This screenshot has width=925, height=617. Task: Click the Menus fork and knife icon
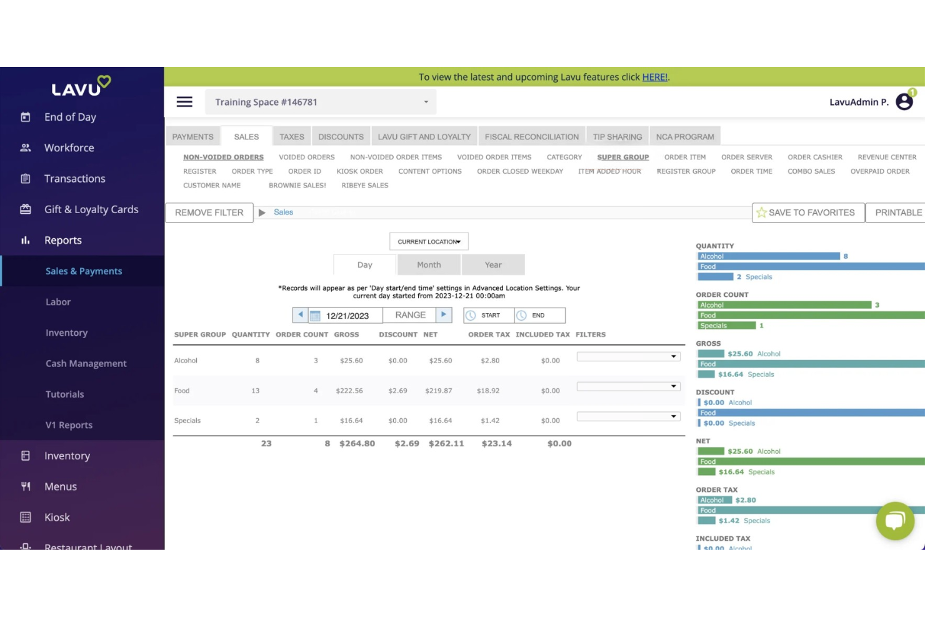pos(26,486)
